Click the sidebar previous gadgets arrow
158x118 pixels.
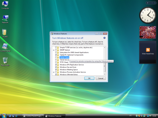pos(152,3)
